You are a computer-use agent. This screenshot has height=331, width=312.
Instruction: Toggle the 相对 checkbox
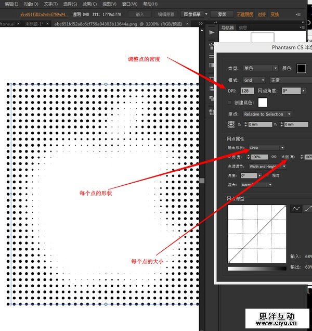tap(267, 175)
